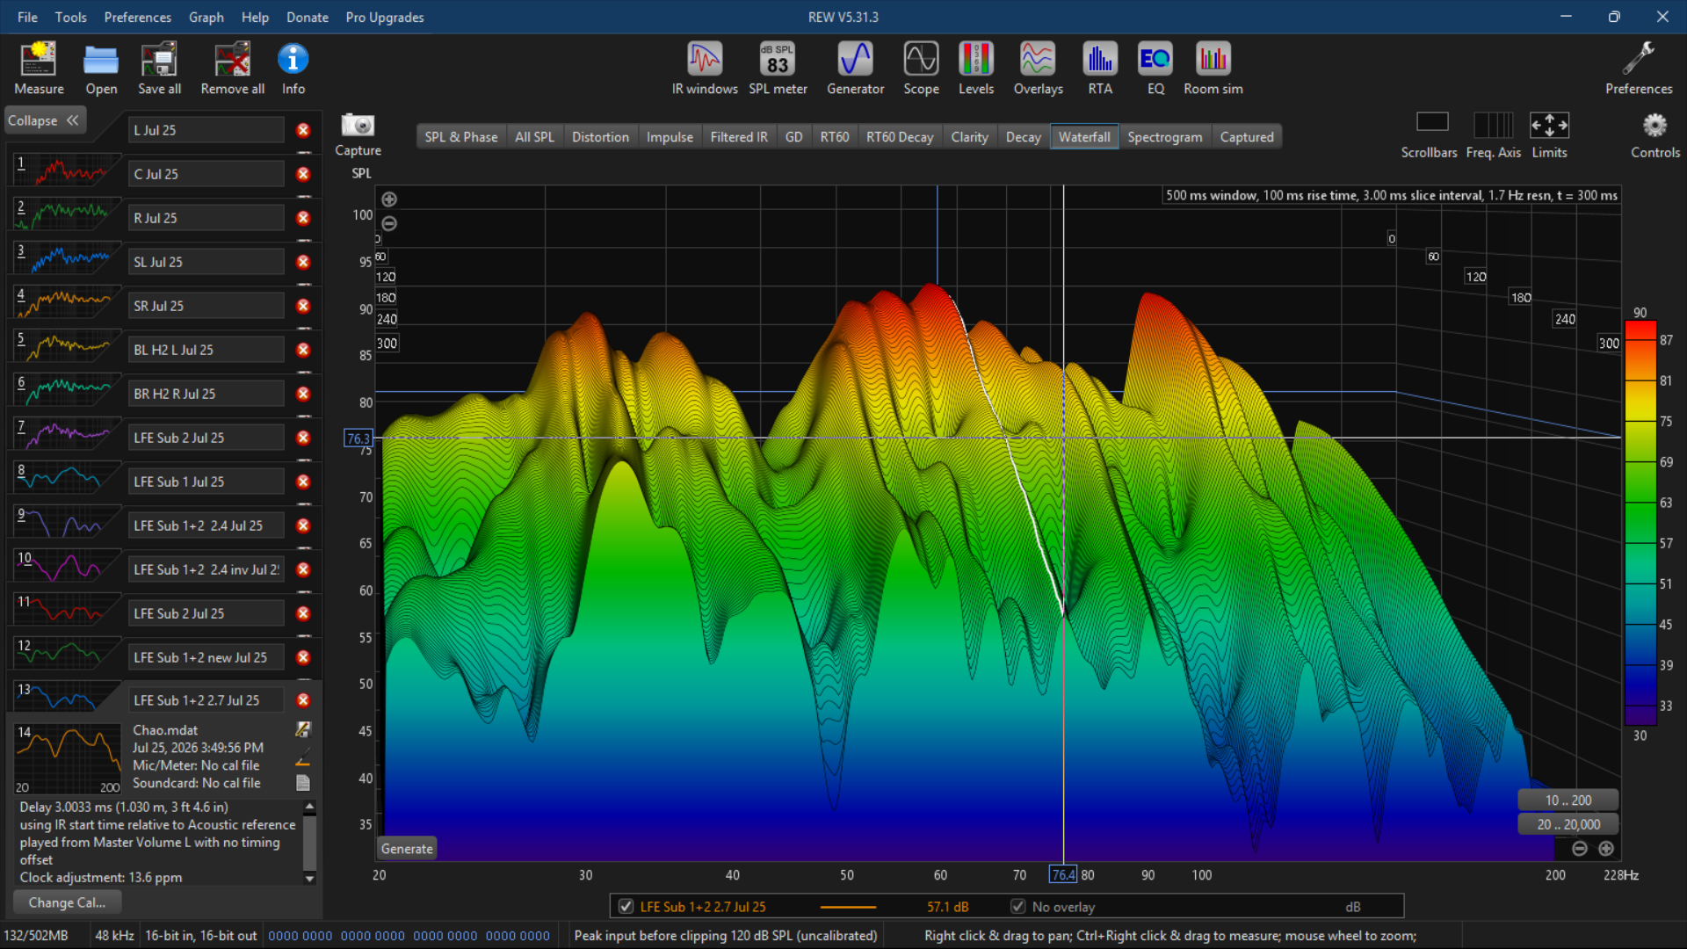Viewport: 1687px width, 949px height.
Task: Select measurement 13 thumbnail
Action: (67, 696)
